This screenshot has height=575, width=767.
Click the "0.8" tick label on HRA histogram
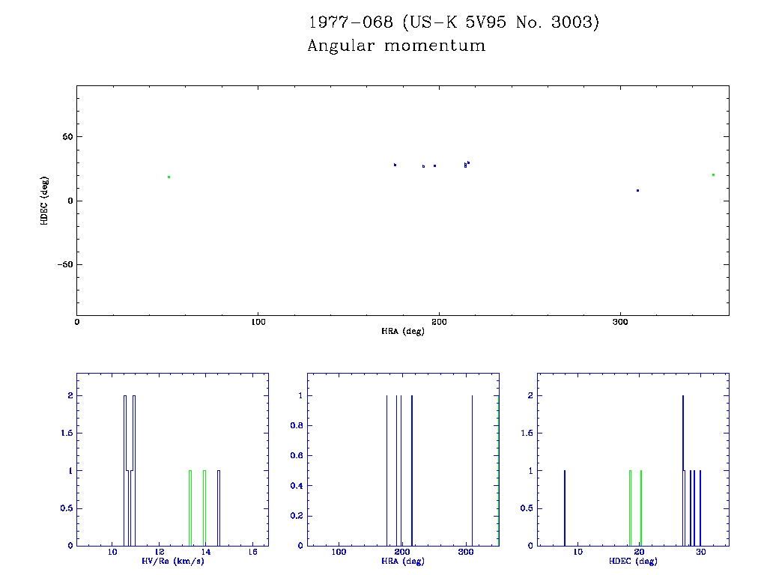[x=297, y=425]
